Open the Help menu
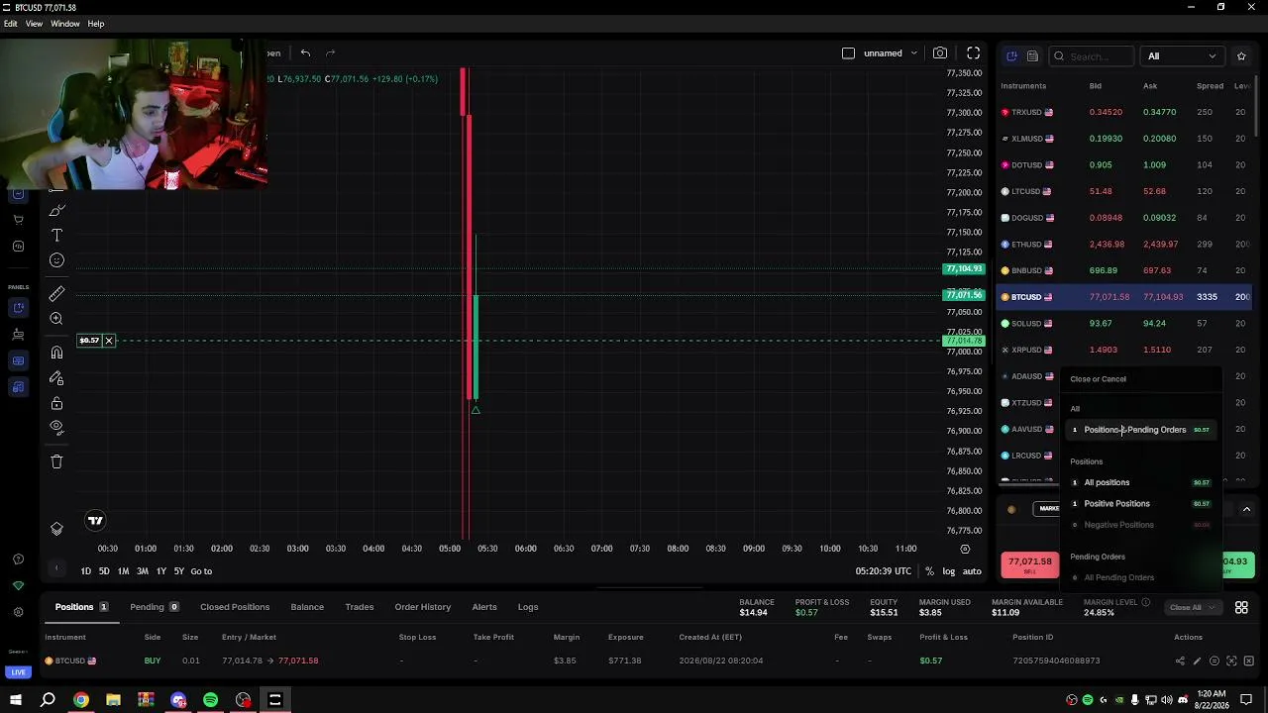Screen dimensions: 1268x713 tap(96, 24)
